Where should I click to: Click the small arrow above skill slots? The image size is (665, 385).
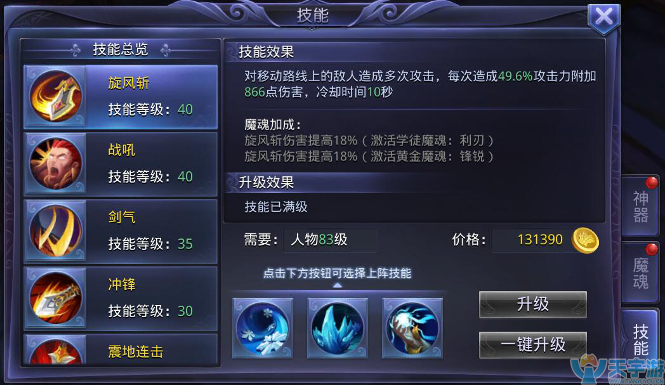(x=337, y=286)
